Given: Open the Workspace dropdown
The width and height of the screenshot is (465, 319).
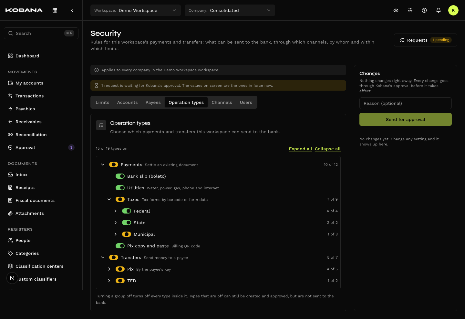Looking at the screenshot, I should (136, 10).
